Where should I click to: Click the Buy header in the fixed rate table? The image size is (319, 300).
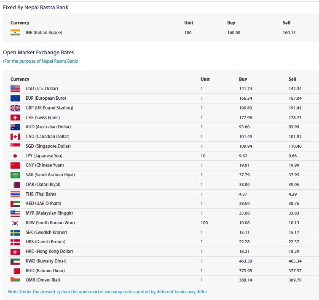231,23
